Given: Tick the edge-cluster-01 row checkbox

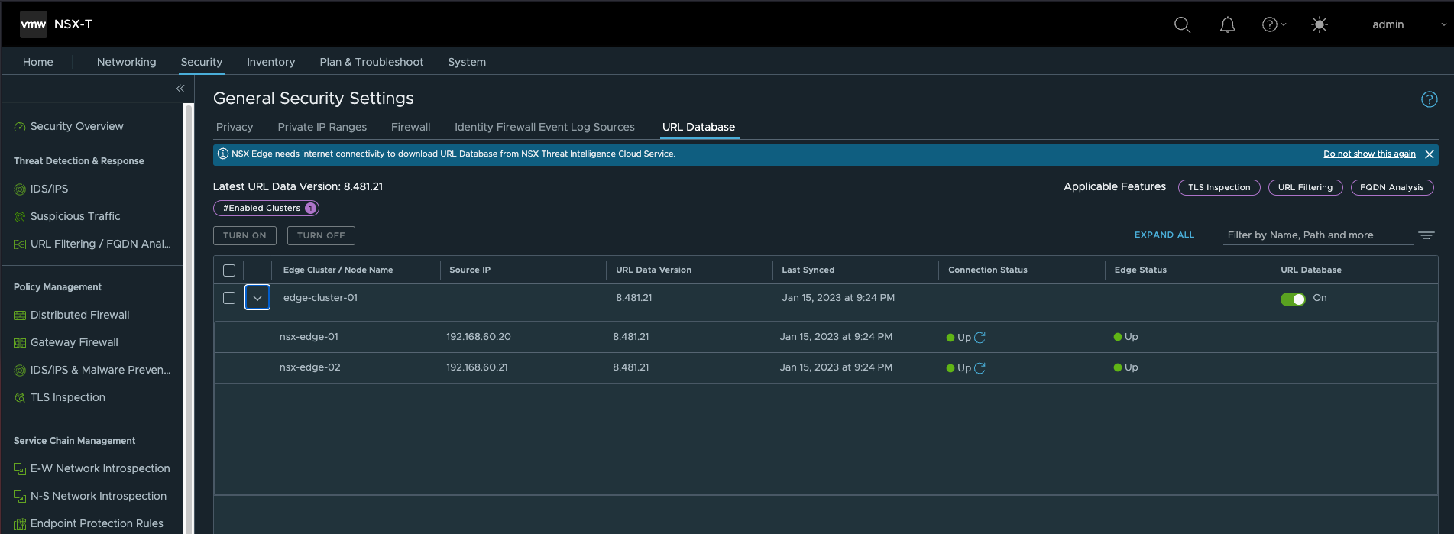Looking at the screenshot, I should point(229,298).
